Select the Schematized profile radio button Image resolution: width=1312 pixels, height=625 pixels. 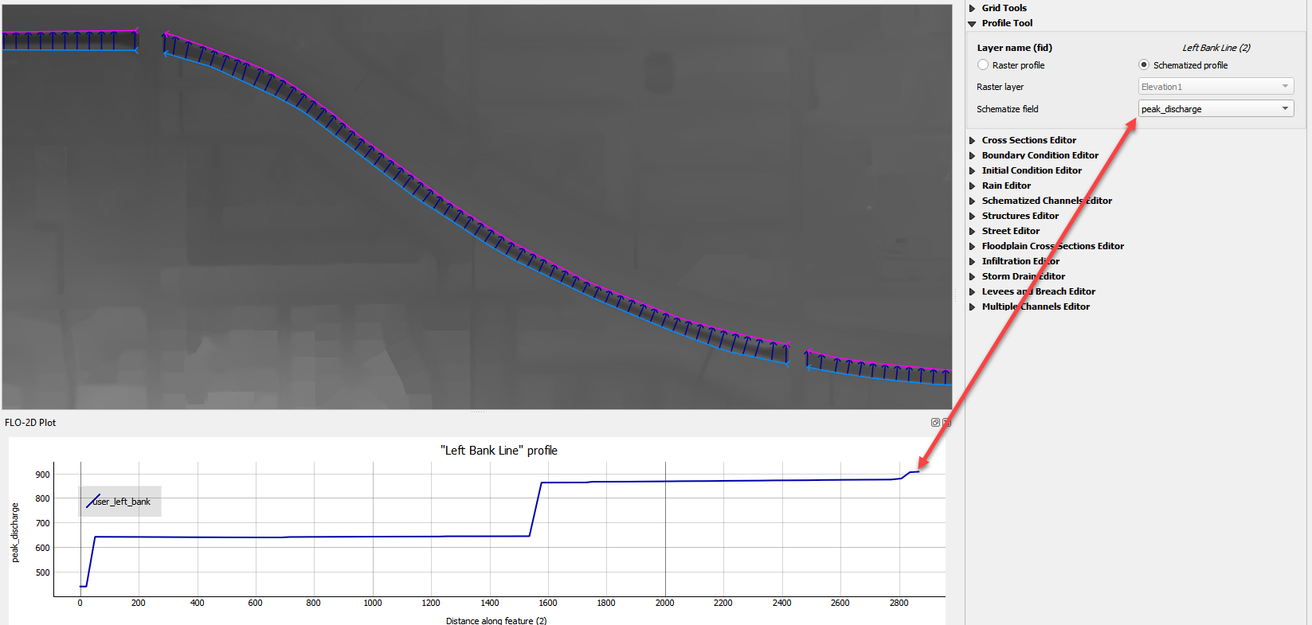1144,65
